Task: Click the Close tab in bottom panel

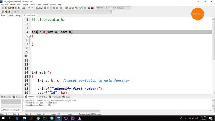Action: 66,97
